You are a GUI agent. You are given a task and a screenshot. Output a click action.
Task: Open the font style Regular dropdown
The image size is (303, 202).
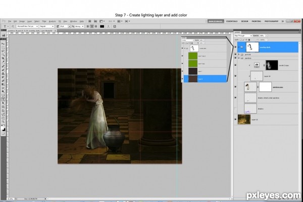pyautogui.click(x=46, y=26)
